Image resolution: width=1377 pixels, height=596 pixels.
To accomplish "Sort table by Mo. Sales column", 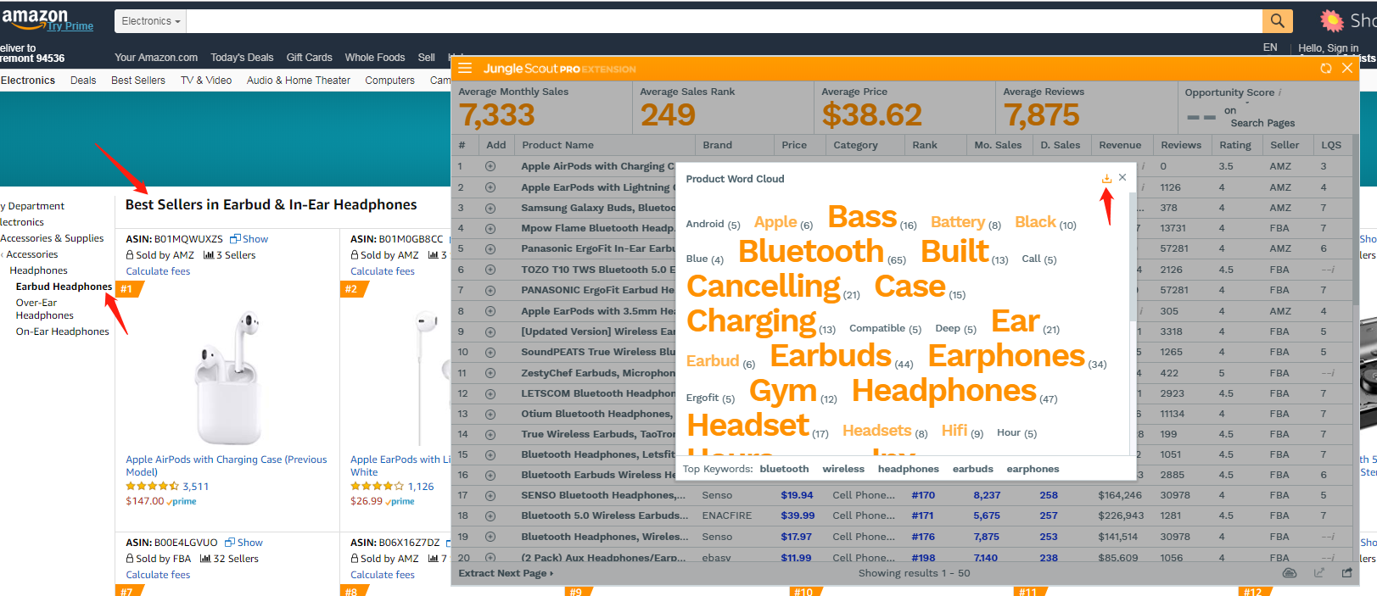I will click(998, 145).
